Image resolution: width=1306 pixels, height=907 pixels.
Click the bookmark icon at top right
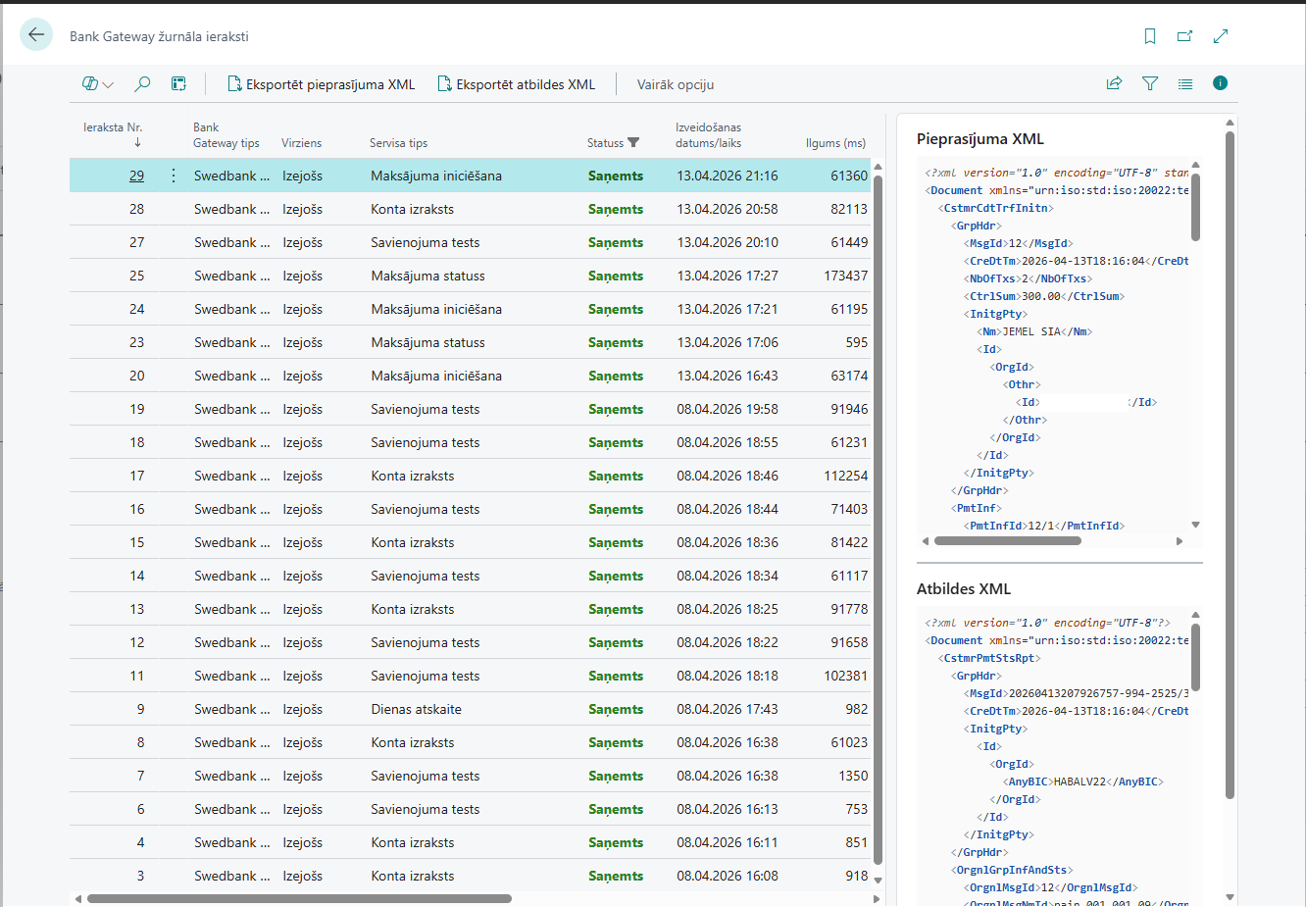click(1150, 36)
